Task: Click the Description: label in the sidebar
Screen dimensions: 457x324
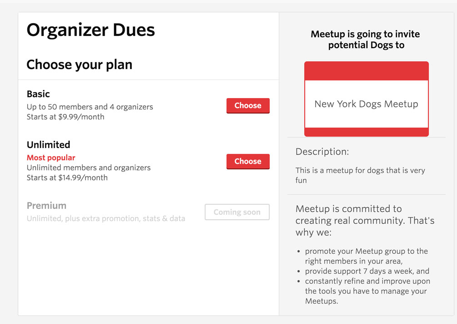Action: coord(322,152)
